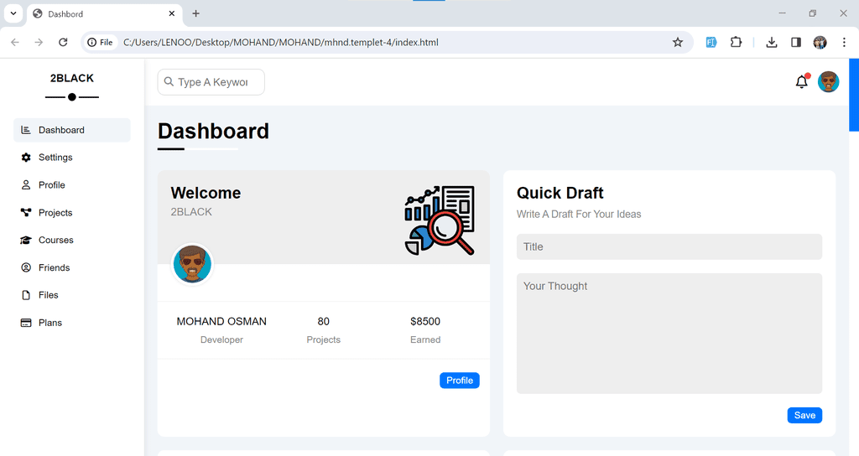Open Courses in the sidebar

pos(72,240)
